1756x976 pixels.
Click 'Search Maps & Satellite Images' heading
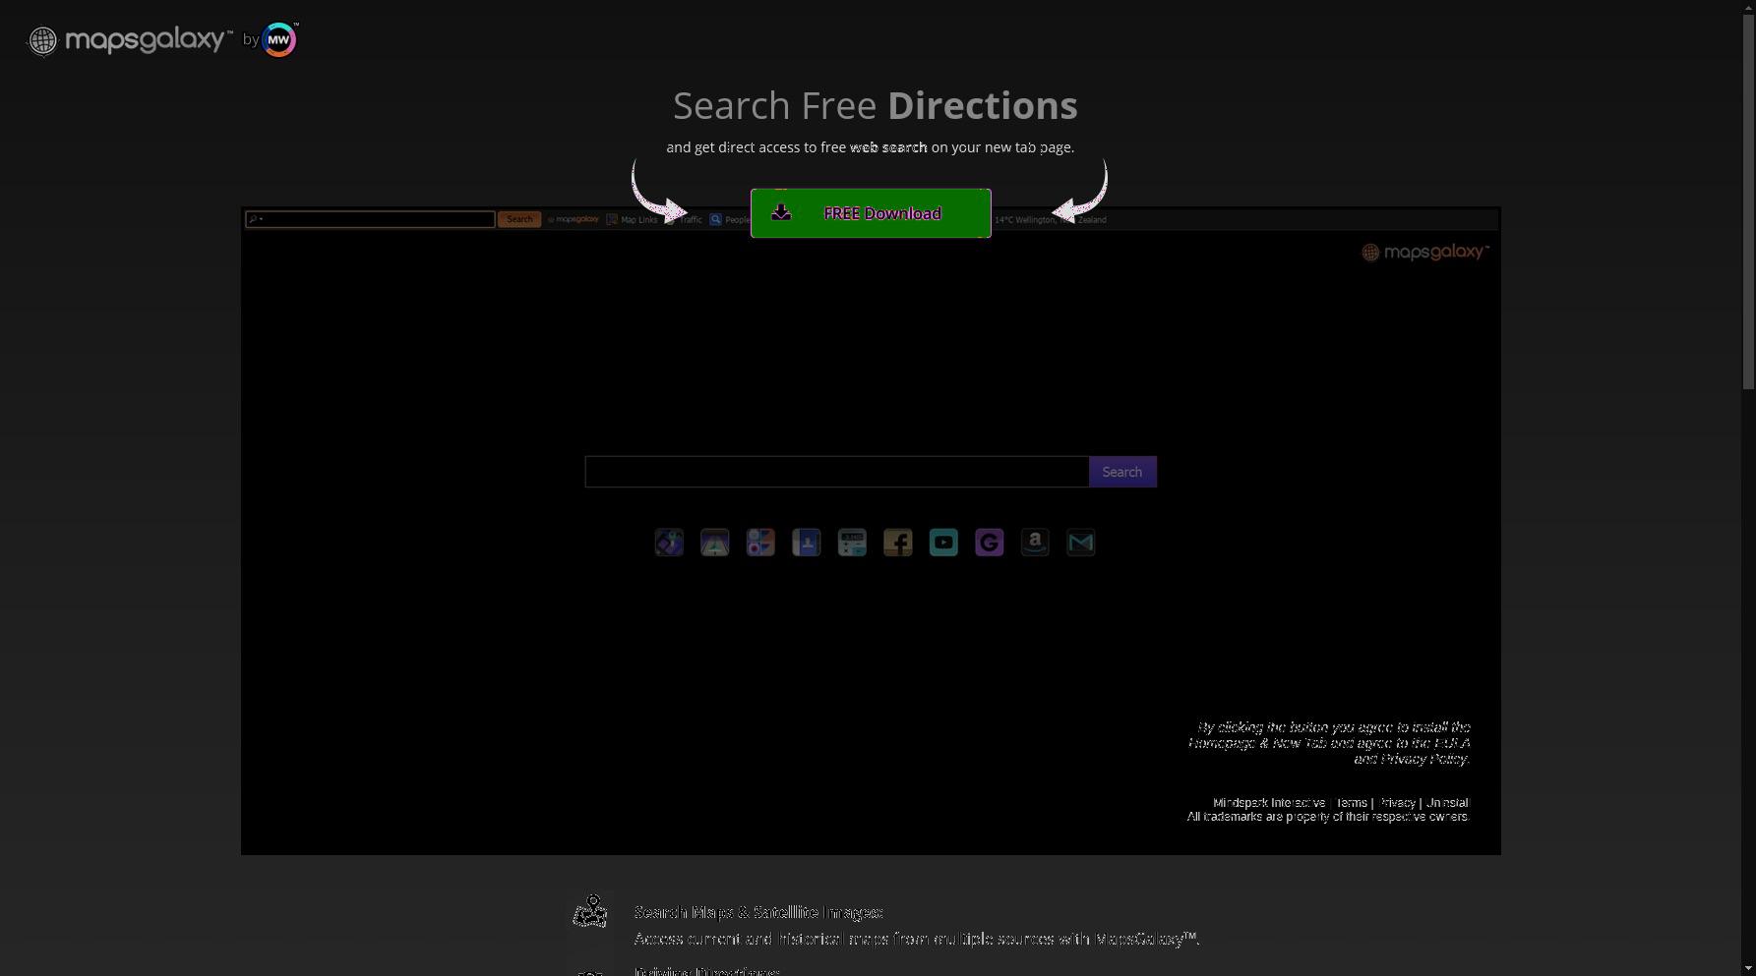(758, 912)
